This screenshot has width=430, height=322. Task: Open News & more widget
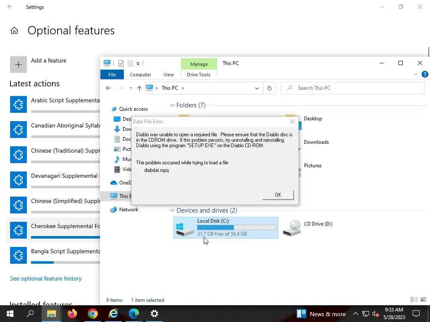point(321,314)
